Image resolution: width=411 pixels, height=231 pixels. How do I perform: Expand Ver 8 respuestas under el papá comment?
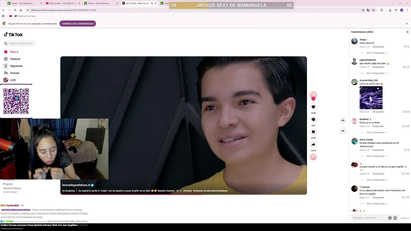377,180
